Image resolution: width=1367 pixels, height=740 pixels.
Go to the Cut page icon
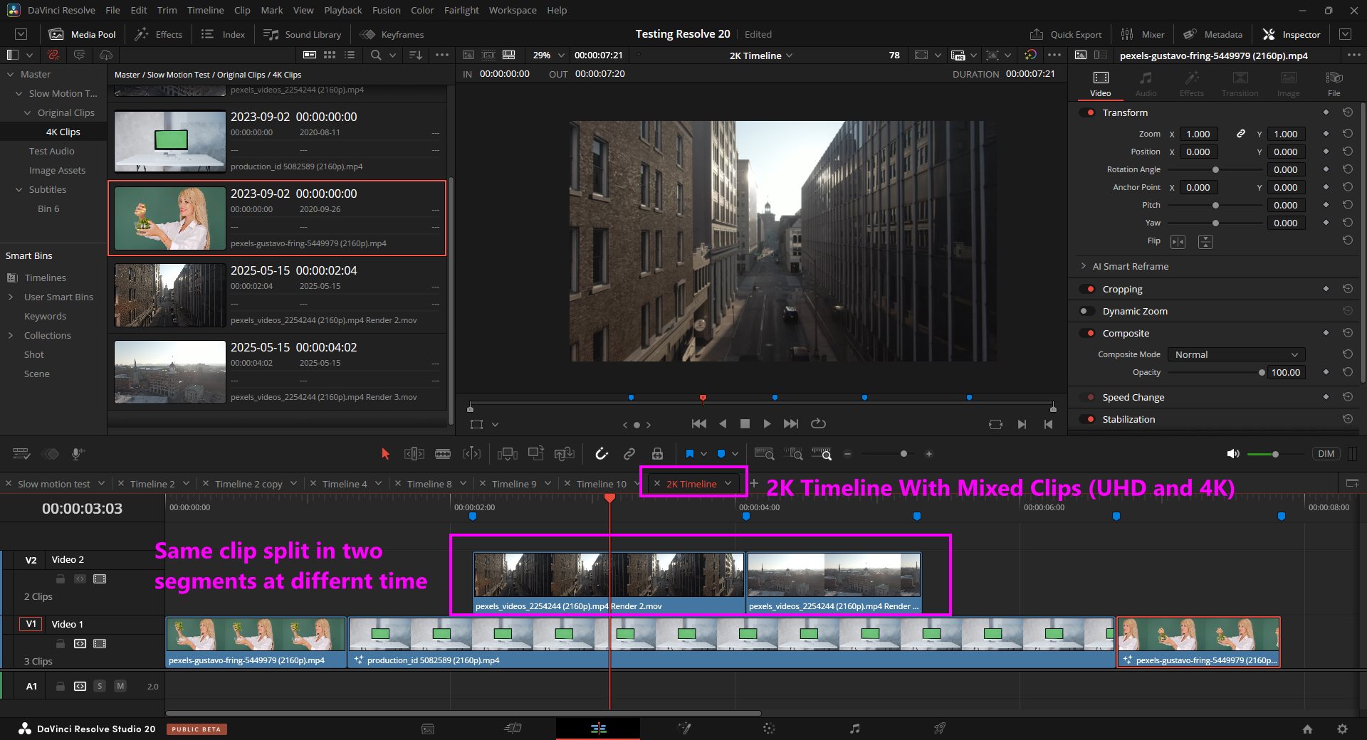[x=513, y=728]
